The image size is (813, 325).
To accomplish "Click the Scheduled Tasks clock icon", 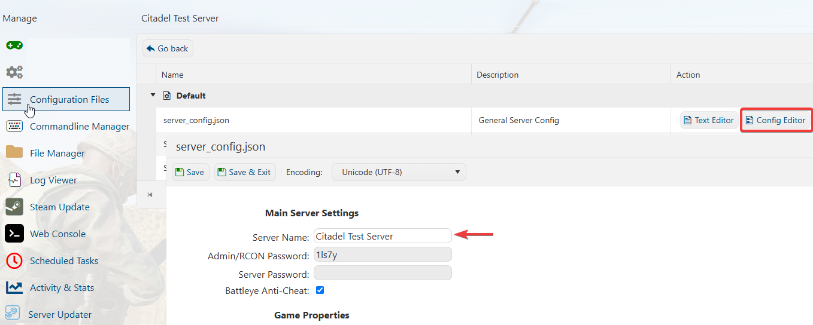I will pos(14,260).
